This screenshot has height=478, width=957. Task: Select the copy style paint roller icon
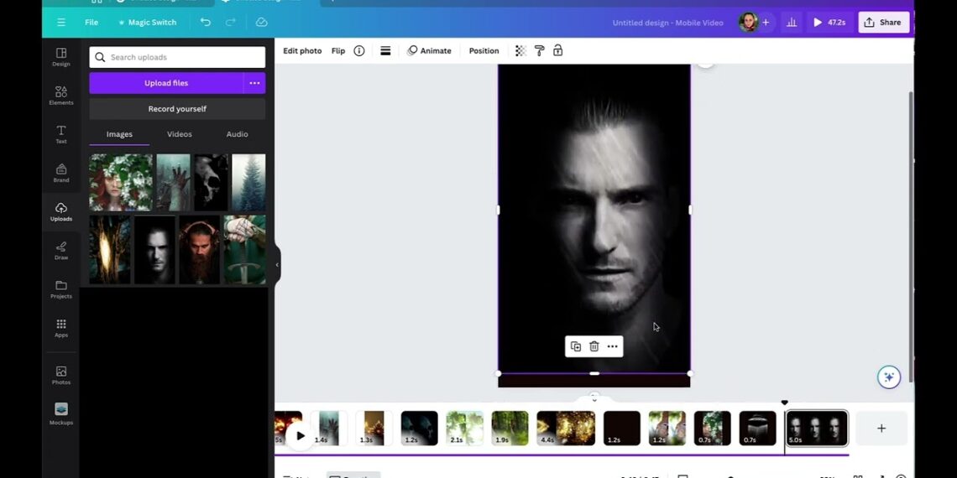539,51
